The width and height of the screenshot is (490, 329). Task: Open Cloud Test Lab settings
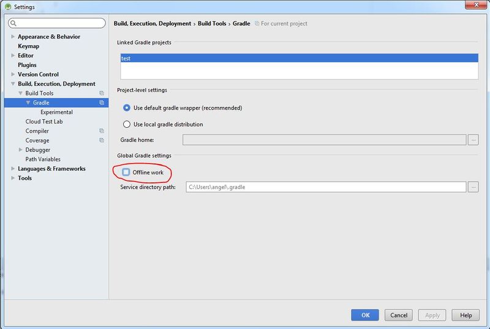point(44,122)
